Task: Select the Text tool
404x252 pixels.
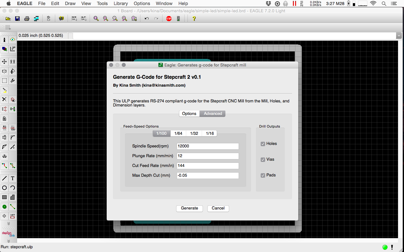Action: click(12, 178)
